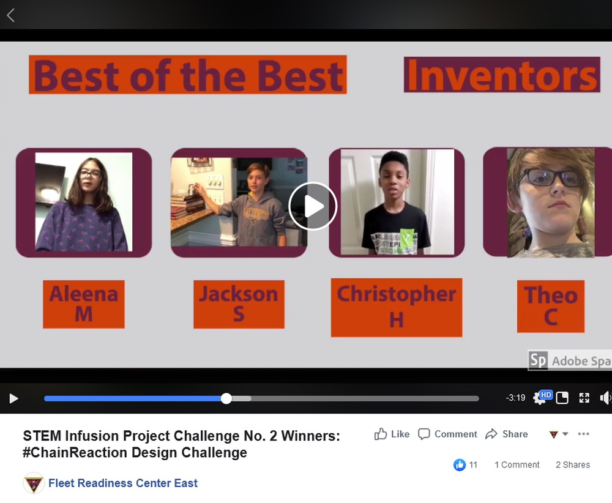The width and height of the screenshot is (612, 503).
Task: Expand the dropdown next to the page badge
Action: click(565, 434)
